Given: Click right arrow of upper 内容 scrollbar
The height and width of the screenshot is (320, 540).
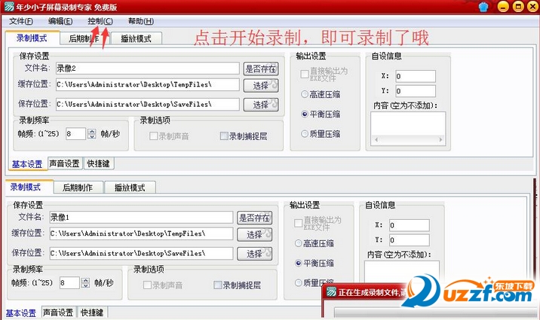Looking at the screenshot, I should pos(440,140).
